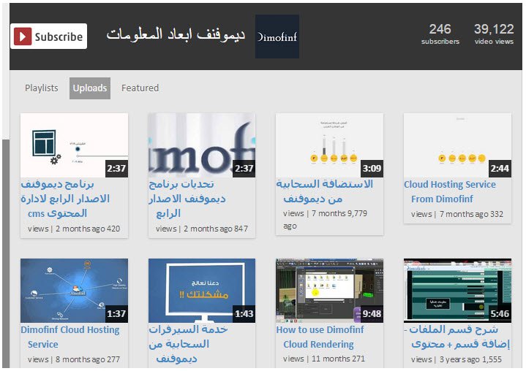Open the 5:46 green screen tutorial thumbnail
The height and width of the screenshot is (371, 526).
click(457, 291)
